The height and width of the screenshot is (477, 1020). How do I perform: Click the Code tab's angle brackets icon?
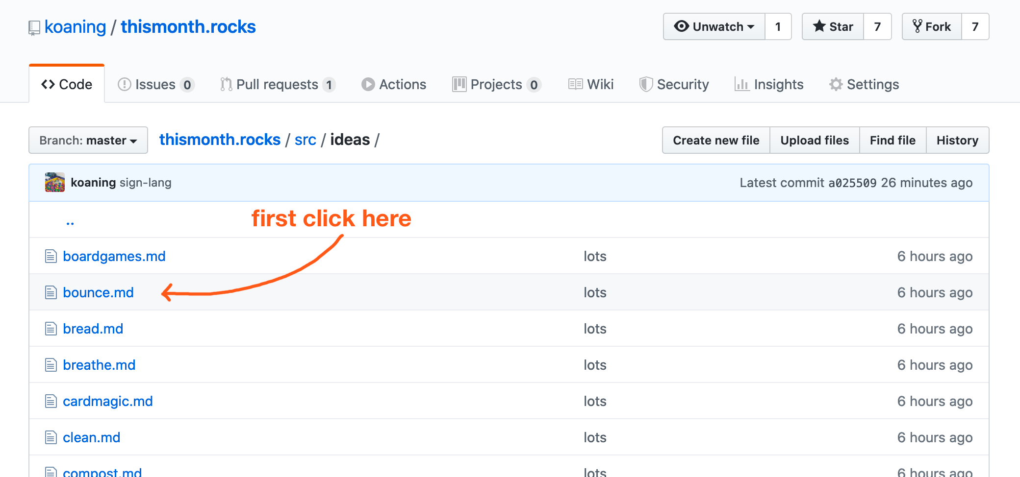(x=48, y=84)
